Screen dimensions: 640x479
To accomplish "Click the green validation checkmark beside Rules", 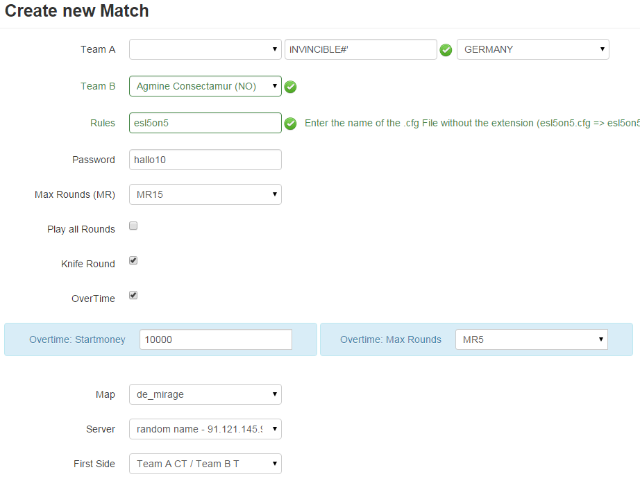I will pos(291,124).
